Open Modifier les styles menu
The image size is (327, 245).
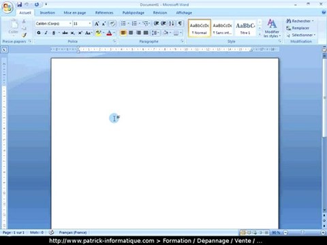[272, 29]
